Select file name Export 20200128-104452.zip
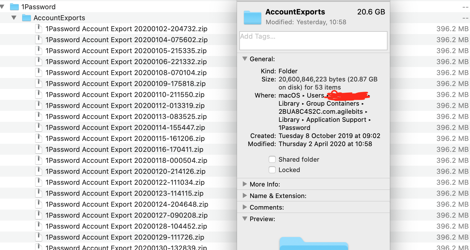Image resolution: width=470 pixels, height=250 pixels. coord(126,226)
